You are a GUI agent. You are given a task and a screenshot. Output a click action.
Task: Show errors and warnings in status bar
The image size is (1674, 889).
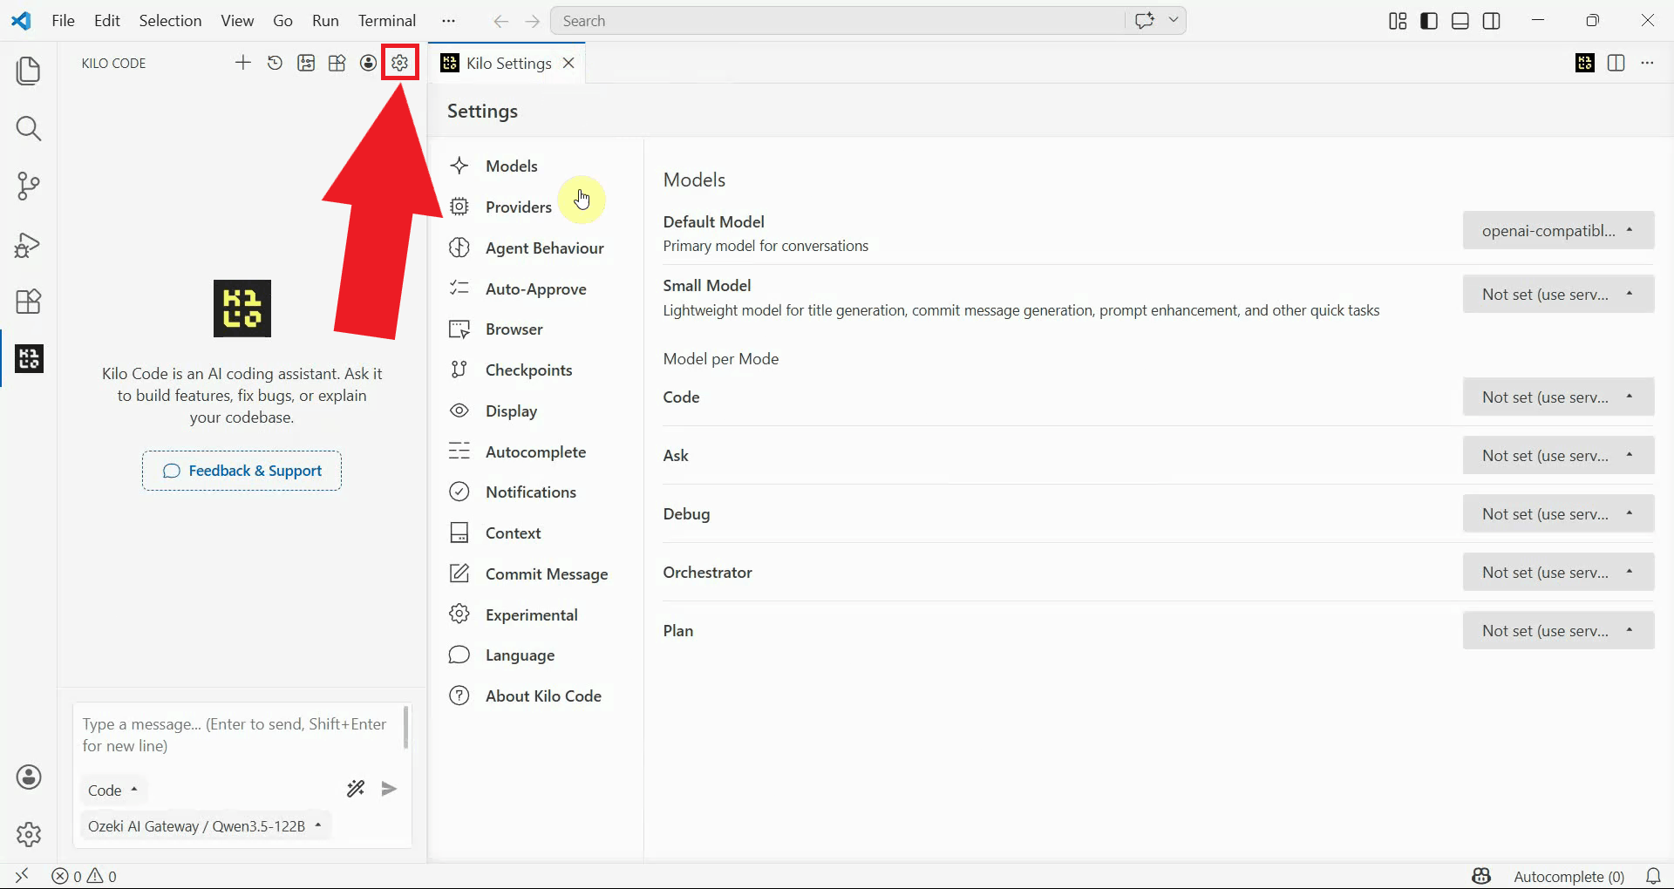point(84,876)
